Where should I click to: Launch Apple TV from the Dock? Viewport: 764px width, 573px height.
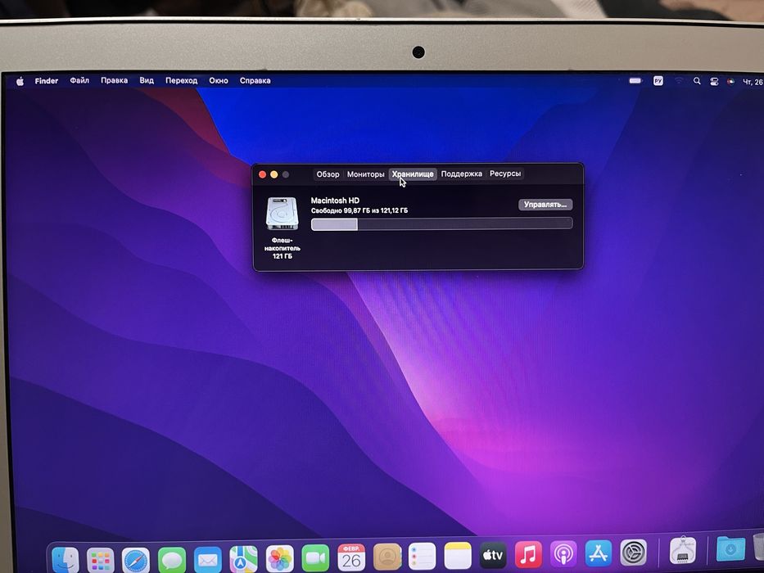pos(493,555)
